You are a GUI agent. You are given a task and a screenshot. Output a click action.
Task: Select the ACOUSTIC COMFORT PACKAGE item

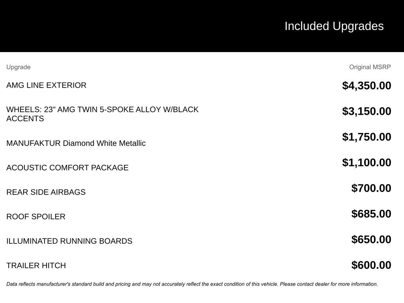[x=67, y=168]
